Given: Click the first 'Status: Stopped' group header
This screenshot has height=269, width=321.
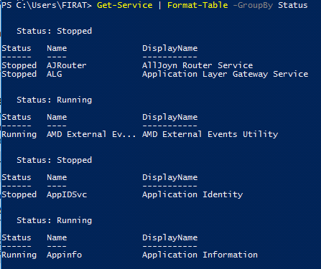Looking at the screenshot, I should coord(55,31).
